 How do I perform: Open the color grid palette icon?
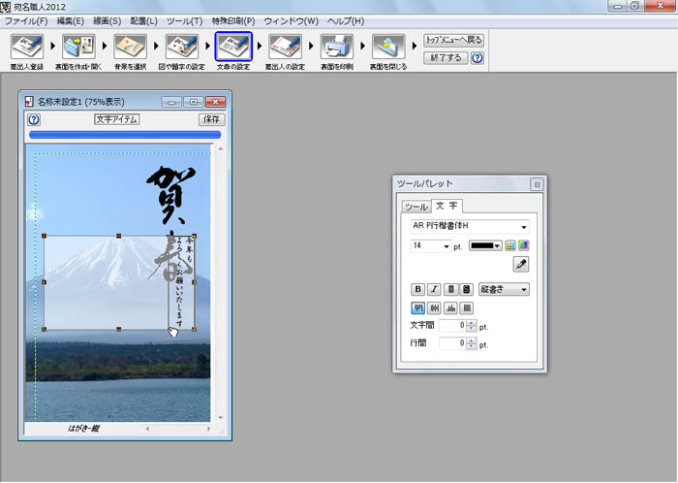pos(510,245)
